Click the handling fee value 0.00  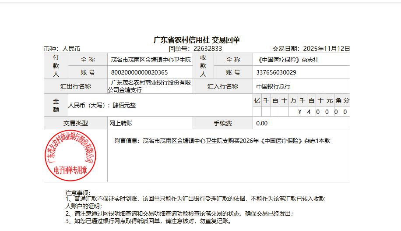click(262, 123)
